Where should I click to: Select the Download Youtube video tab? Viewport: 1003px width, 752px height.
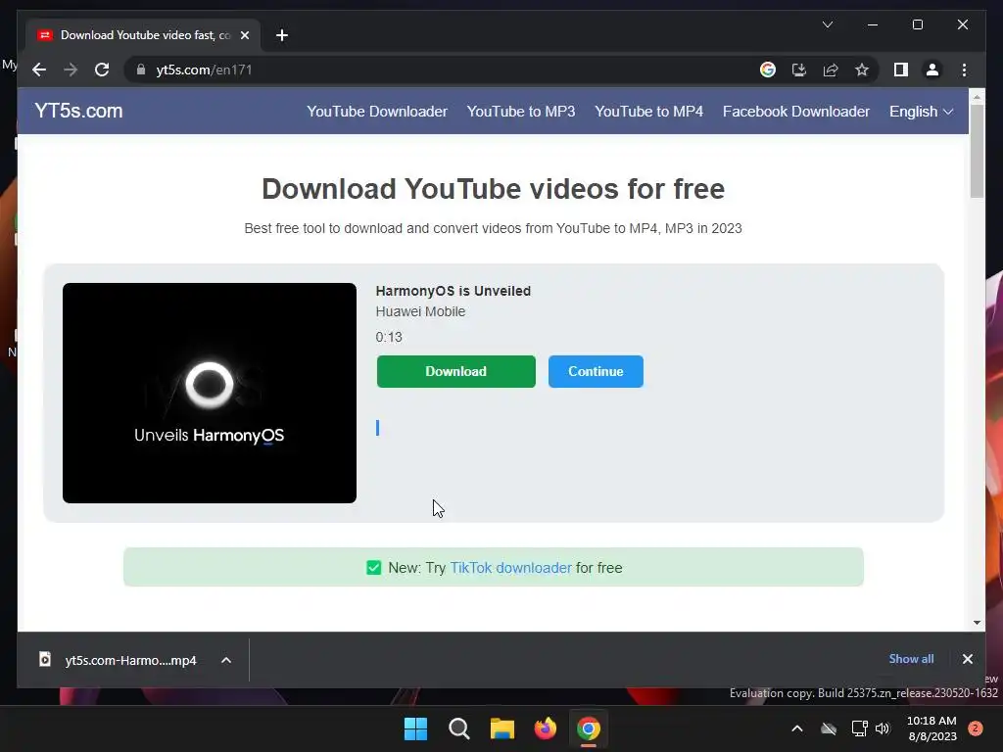point(142,35)
